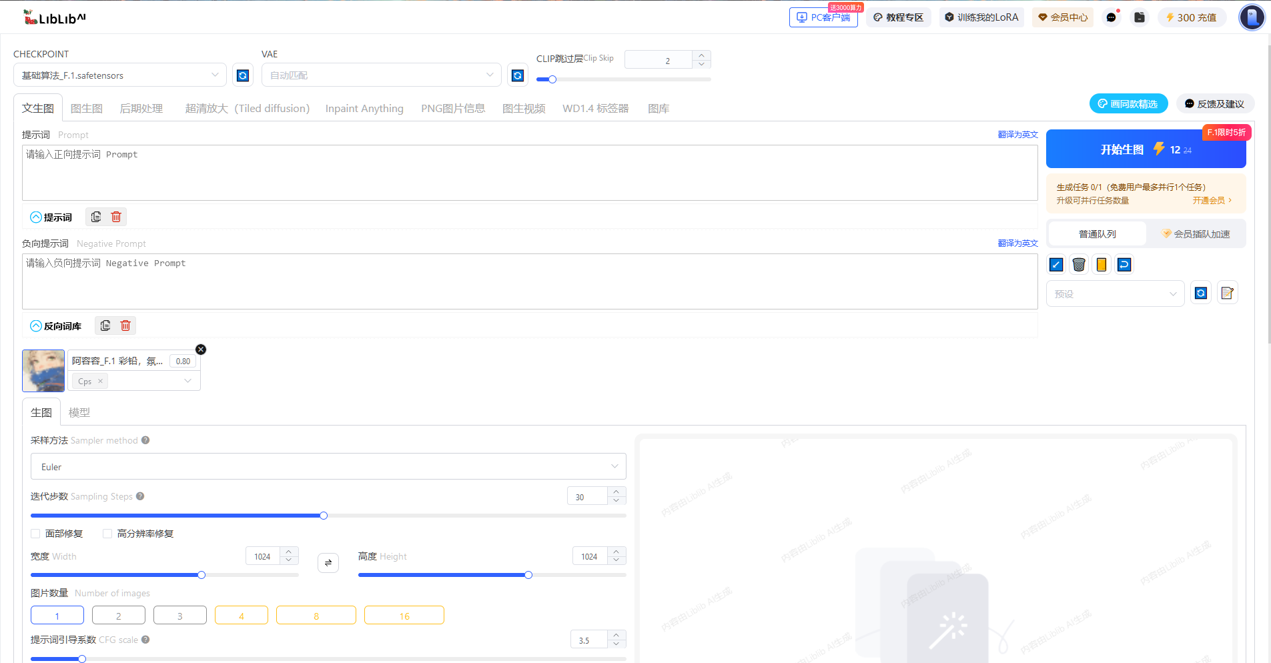
Task: Copy the prompt using the copy icon
Action: [95, 217]
